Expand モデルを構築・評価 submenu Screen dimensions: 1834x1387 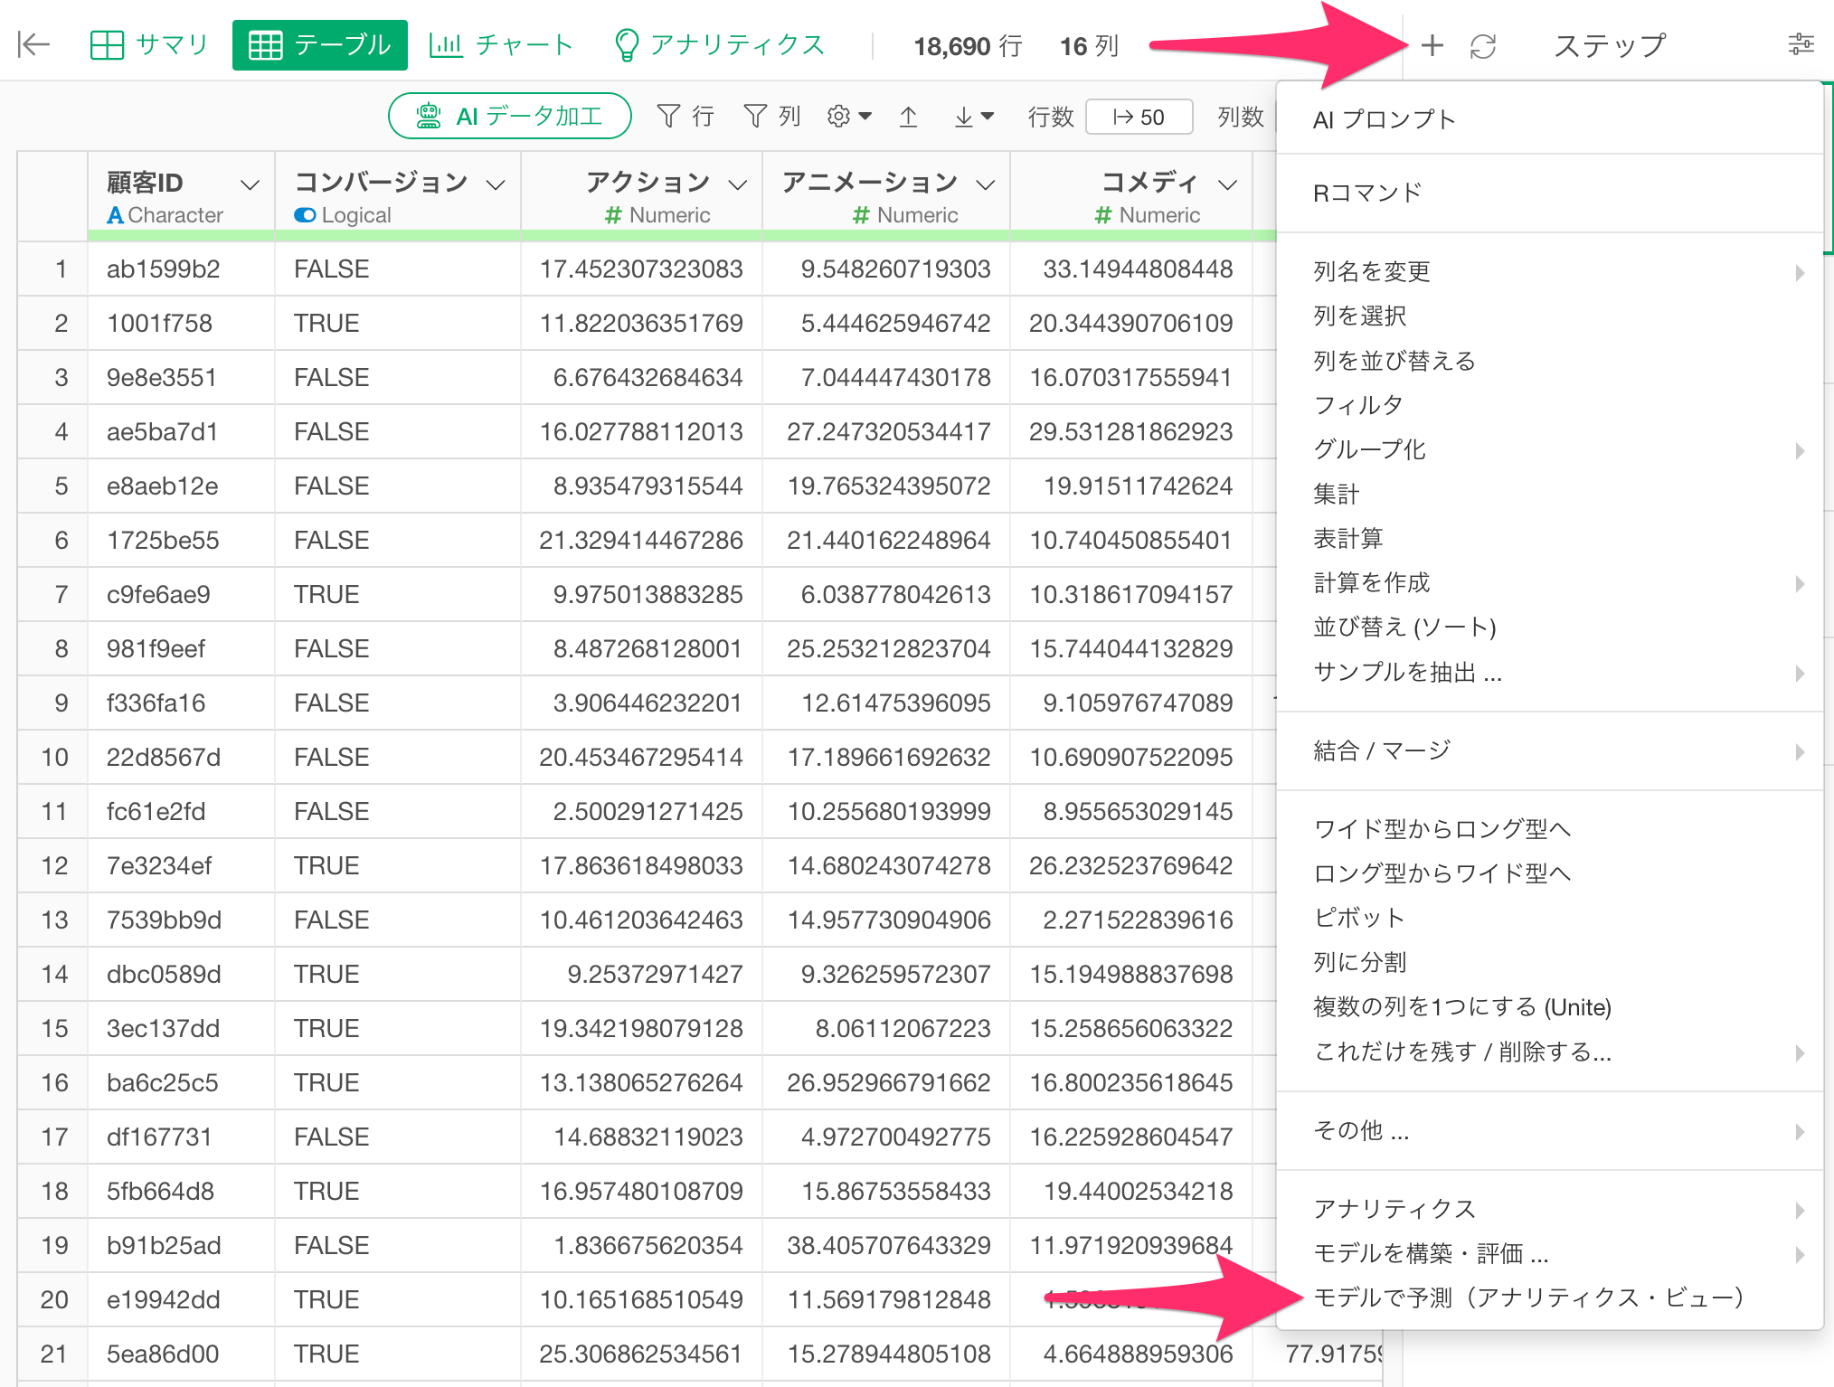click(1549, 1253)
